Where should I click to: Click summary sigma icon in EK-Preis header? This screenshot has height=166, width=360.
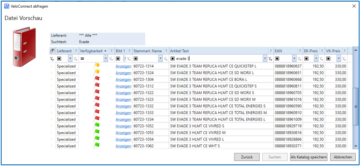pyautogui.click(x=322, y=51)
